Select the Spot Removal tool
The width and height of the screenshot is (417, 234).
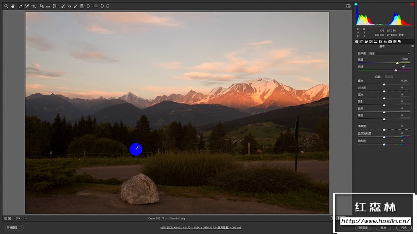(x=63, y=6)
